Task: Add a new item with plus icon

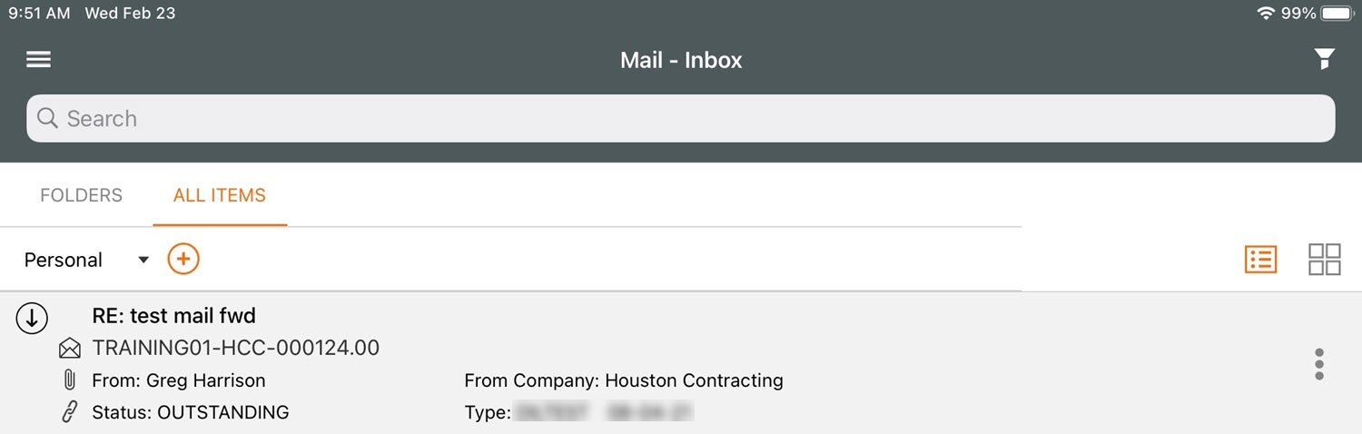Action: (x=183, y=260)
